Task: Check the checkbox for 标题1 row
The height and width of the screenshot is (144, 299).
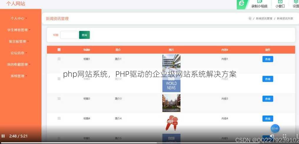Action: [59, 59]
